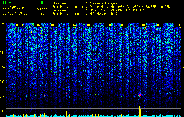Click antenna value A504HB(yagi 4el)
This screenshot has width=184, height=117.
[x=103, y=14]
